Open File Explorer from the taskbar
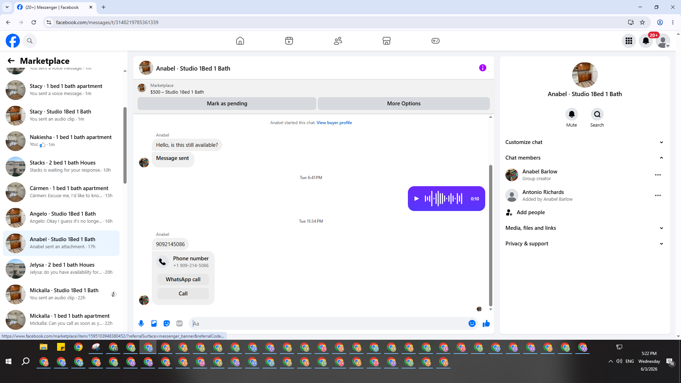Image resolution: width=681 pixels, height=383 pixels. click(x=44, y=347)
